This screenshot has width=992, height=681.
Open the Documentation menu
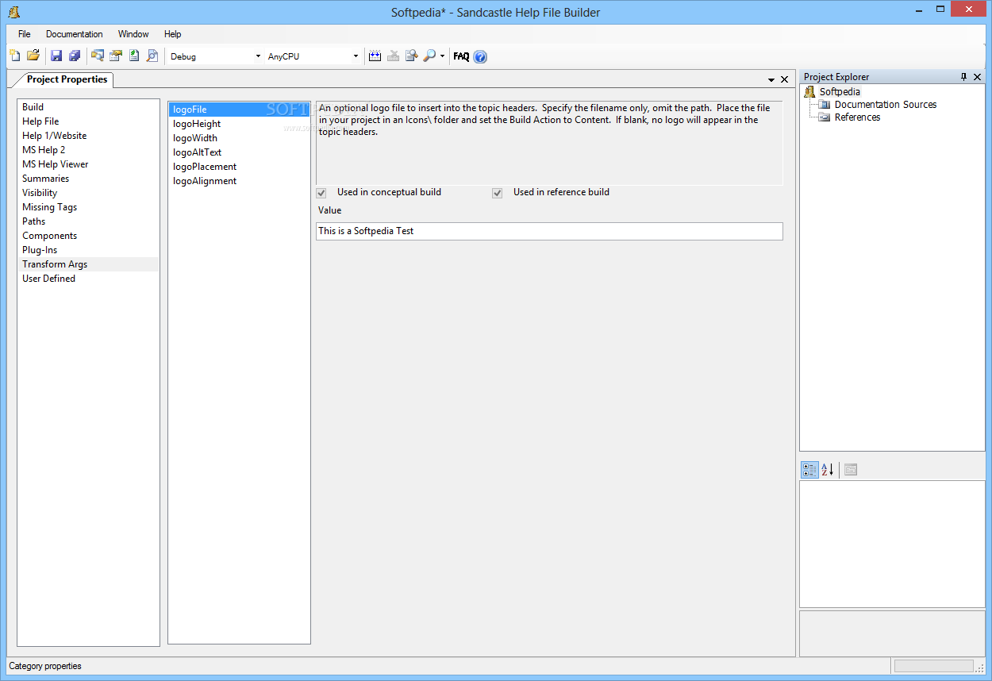point(75,34)
